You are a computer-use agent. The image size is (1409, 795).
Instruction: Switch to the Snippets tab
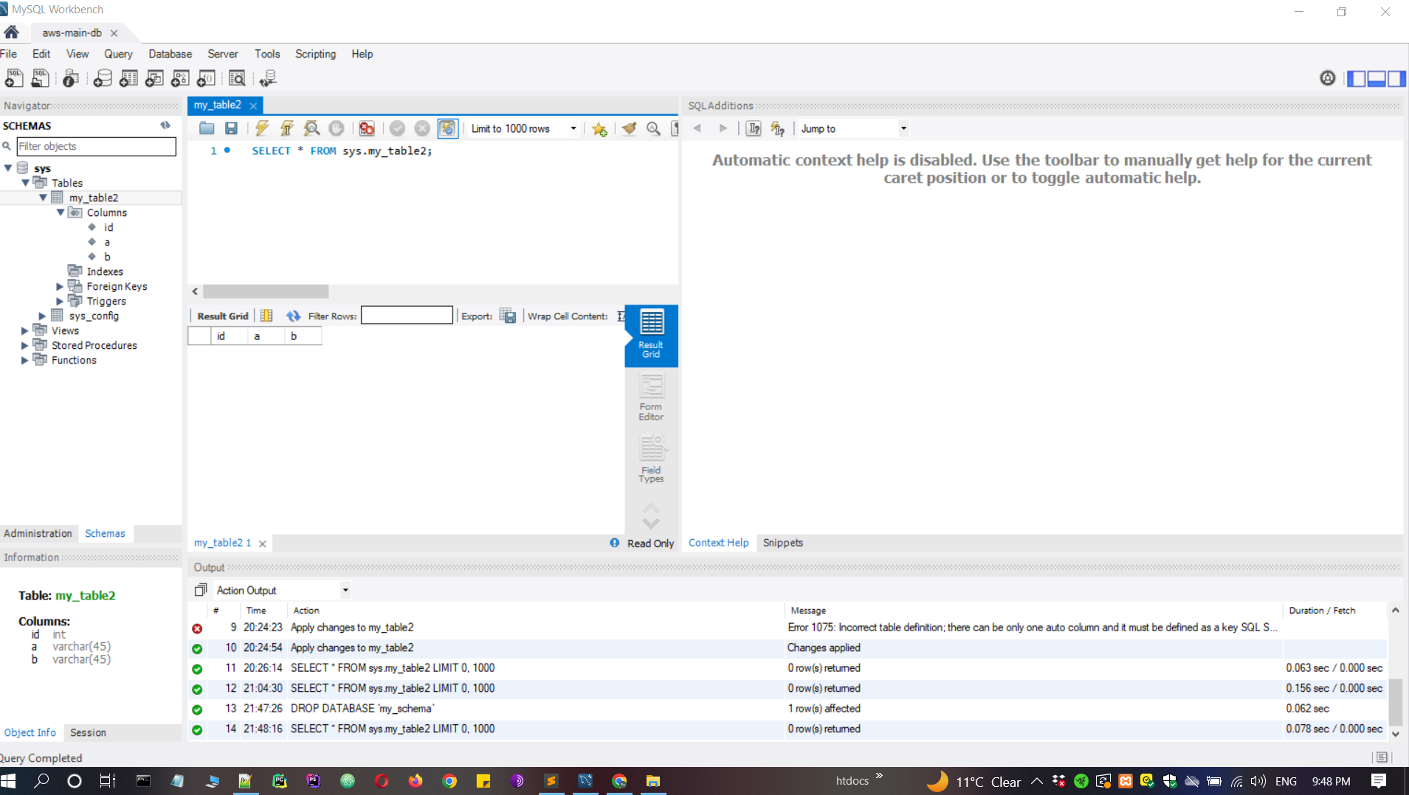782,543
